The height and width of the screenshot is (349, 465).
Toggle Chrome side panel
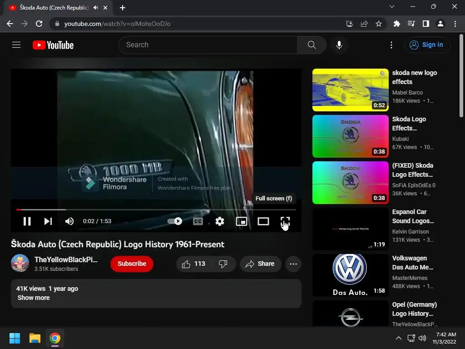pos(426,24)
